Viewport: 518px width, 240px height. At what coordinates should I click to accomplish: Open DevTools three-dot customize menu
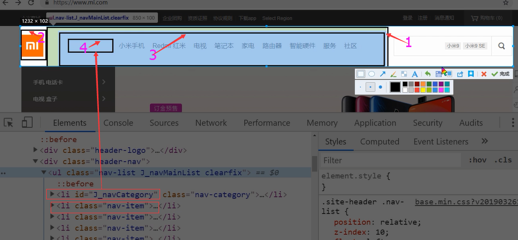513,122
